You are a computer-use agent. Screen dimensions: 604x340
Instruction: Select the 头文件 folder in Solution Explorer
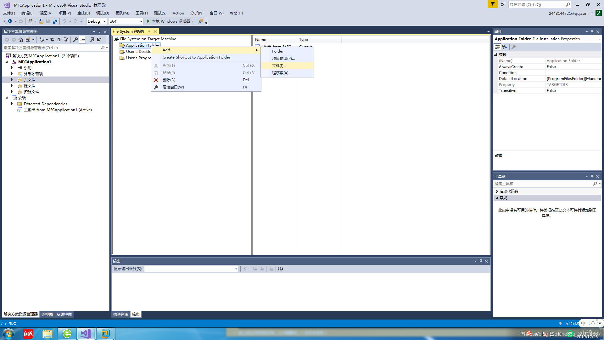pyautogui.click(x=30, y=80)
